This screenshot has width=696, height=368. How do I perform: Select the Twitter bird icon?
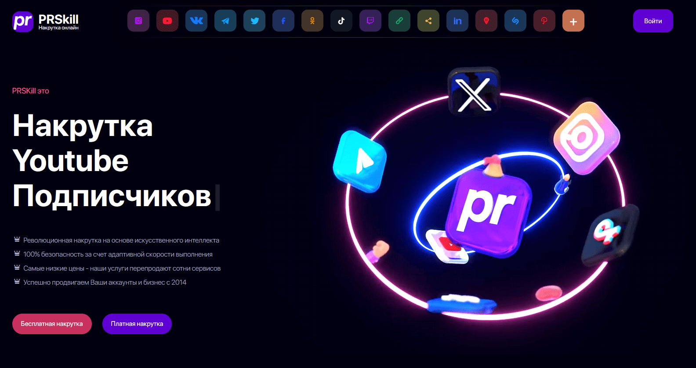(x=254, y=21)
